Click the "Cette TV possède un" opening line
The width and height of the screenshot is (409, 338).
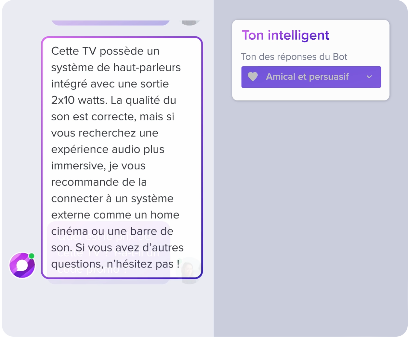coord(105,51)
